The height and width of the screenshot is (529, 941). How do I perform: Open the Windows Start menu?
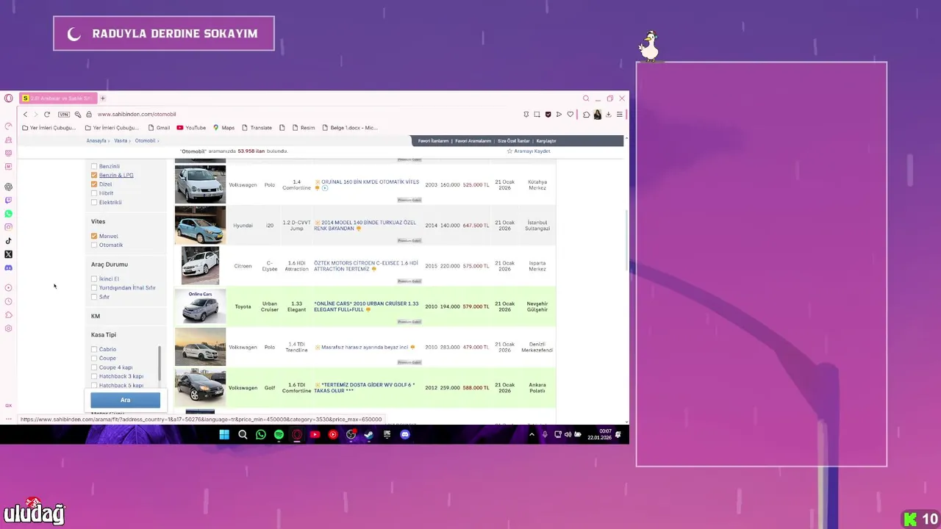(224, 435)
